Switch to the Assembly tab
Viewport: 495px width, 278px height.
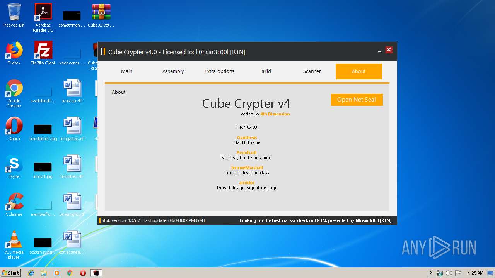[173, 71]
